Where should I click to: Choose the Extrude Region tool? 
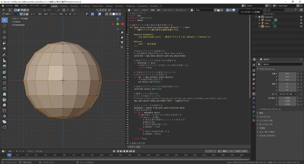(4, 67)
